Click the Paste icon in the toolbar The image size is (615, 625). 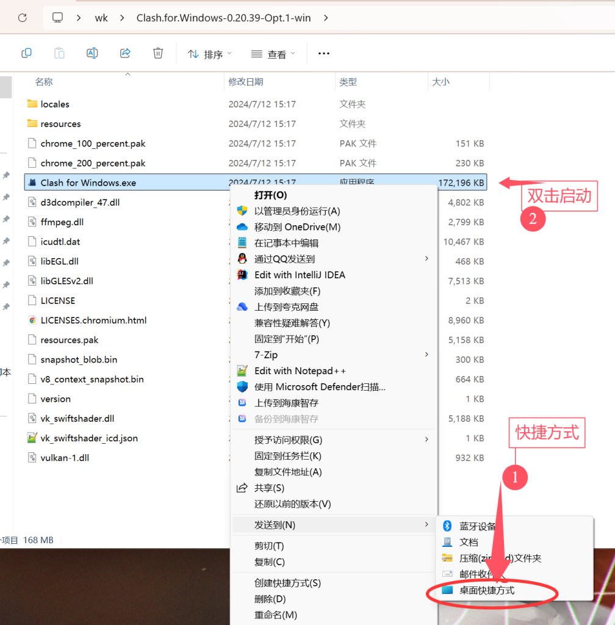(x=59, y=53)
